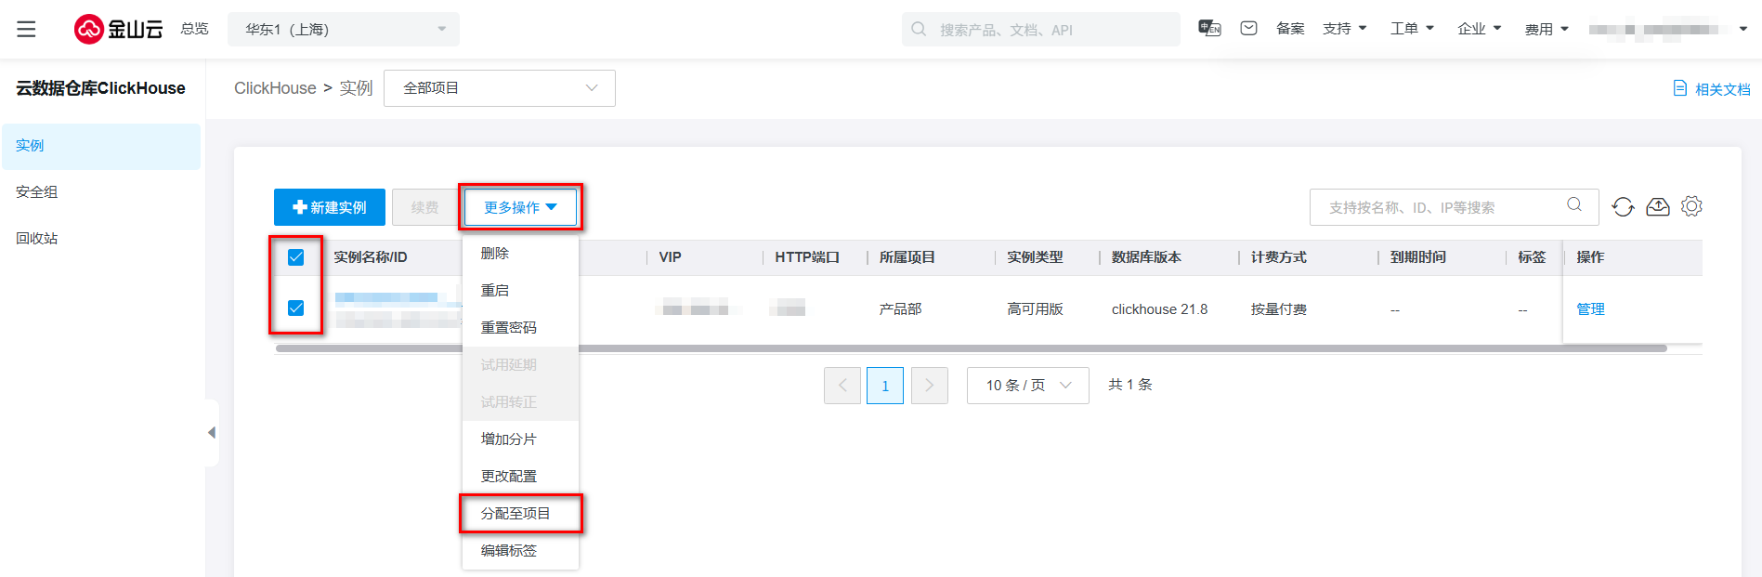
Task: Toggle the select-all header checkbox
Action: [296, 257]
